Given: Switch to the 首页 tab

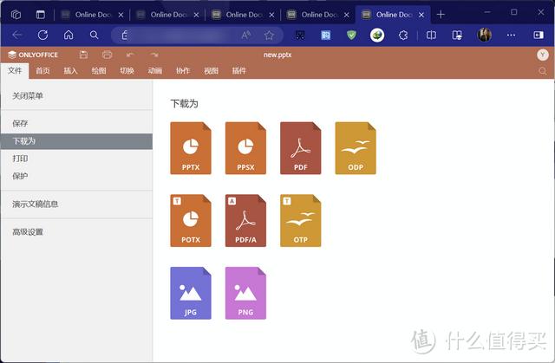Looking at the screenshot, I should [42, 71].
